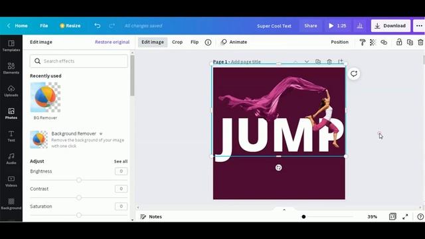The image size is (425, 239).
Task: Open the grid view page icon
Action: (x=392, y=216)
